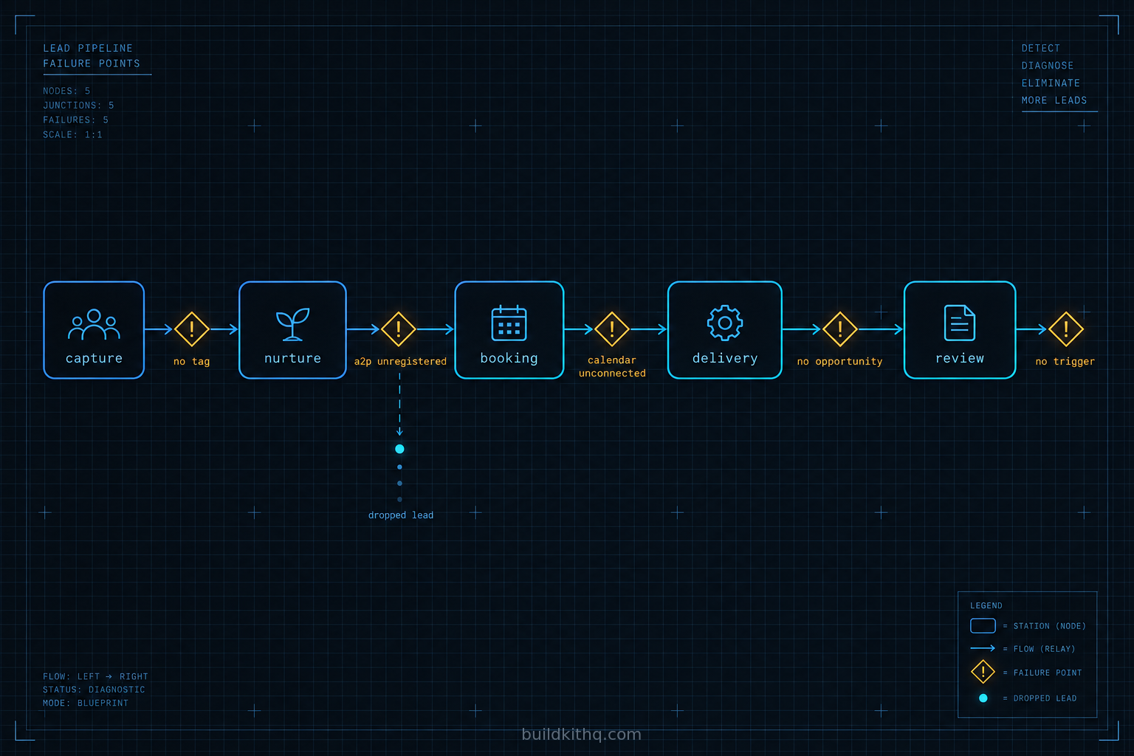Click the 'NODES: 5' stat line
This screenshot has height=756, width=1134.
coord(66,91)
